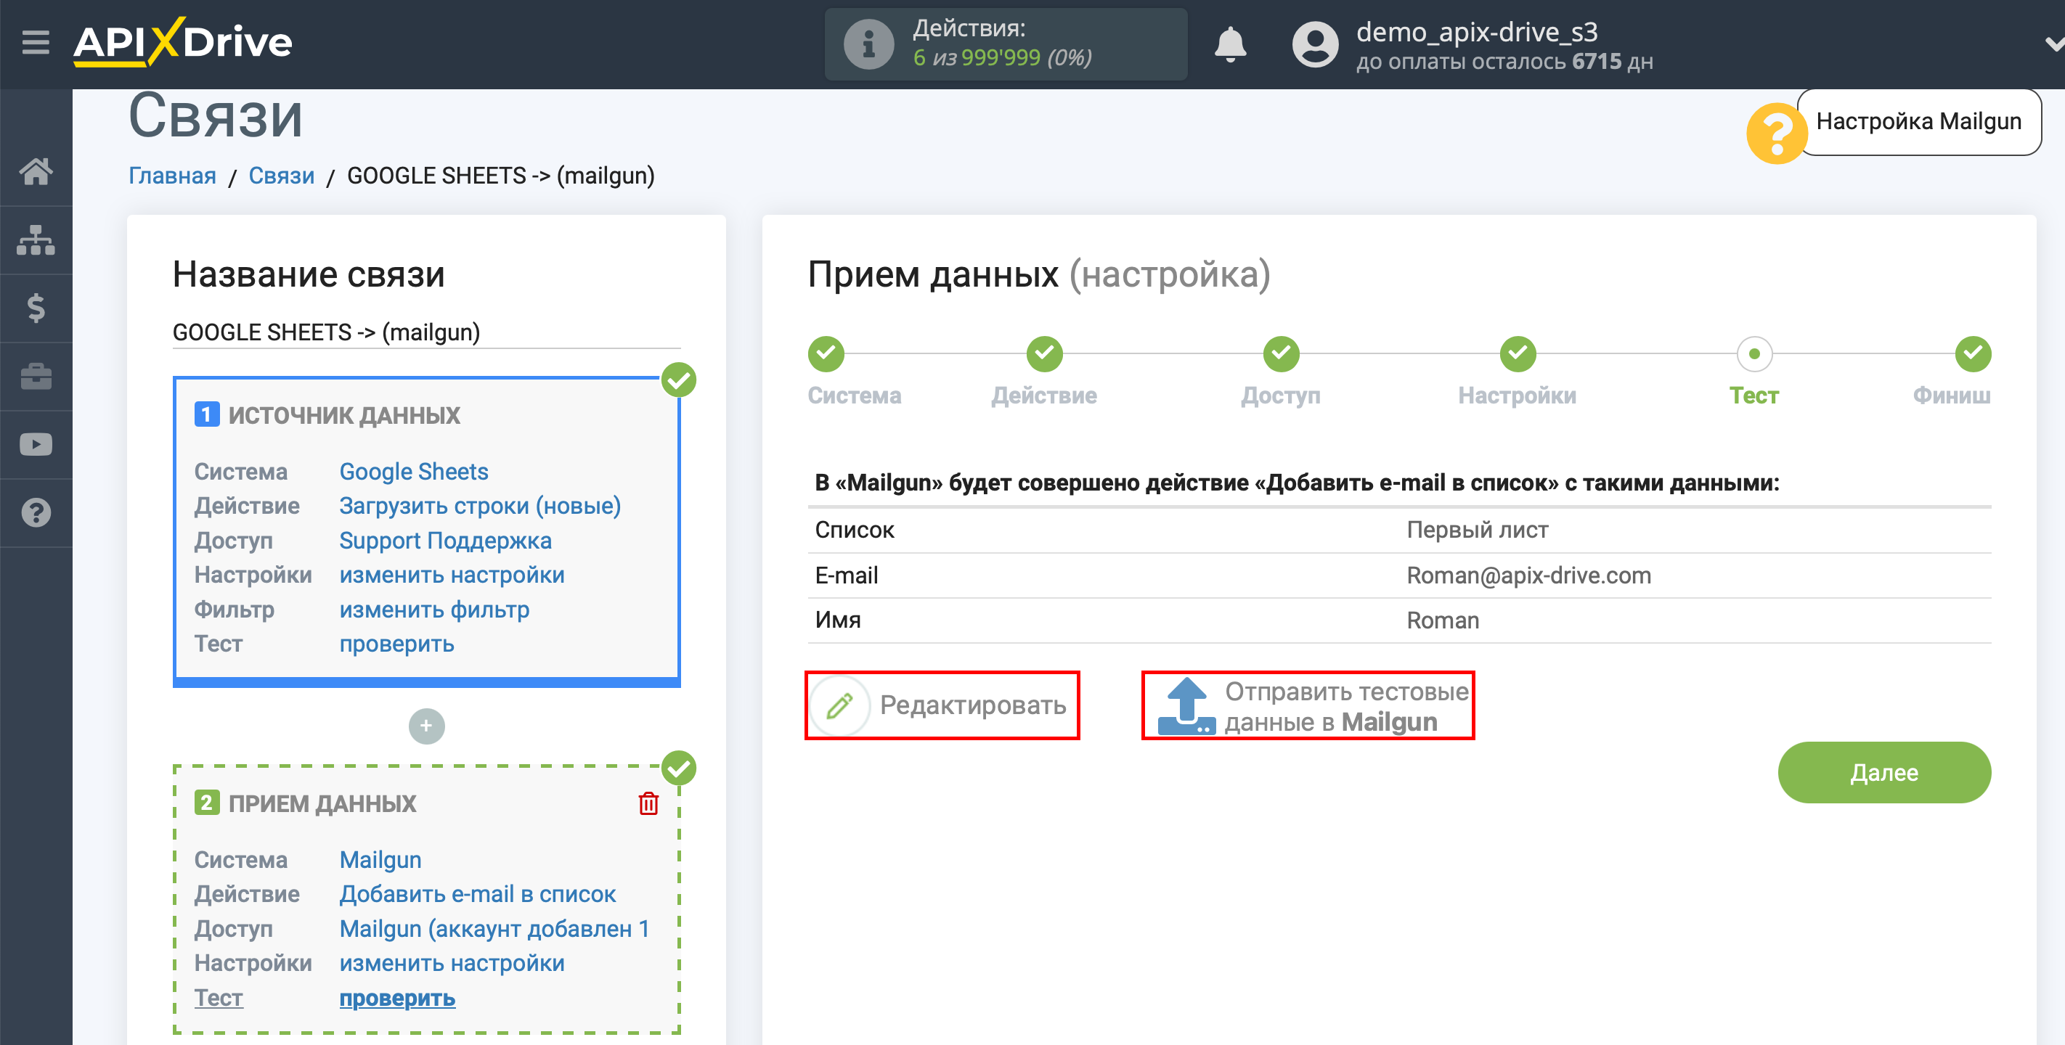Go to the Доступ step
Viewport: 2065px width, 1045px height.
point(1281,354)
